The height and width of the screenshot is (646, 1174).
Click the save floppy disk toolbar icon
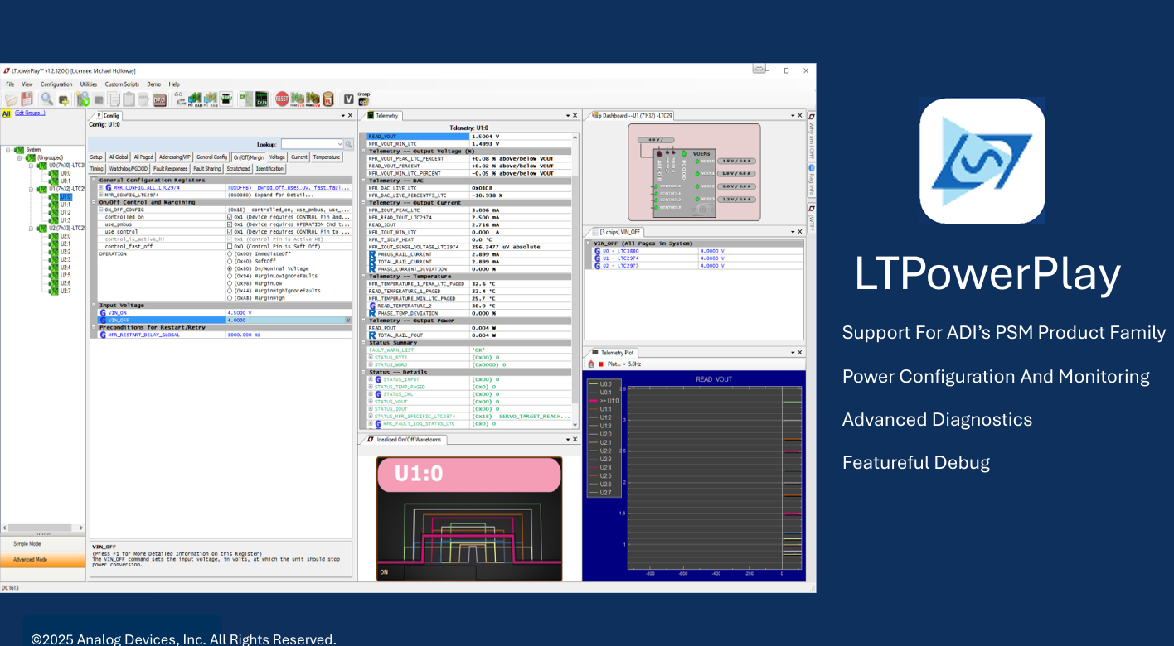click(27, 99)
